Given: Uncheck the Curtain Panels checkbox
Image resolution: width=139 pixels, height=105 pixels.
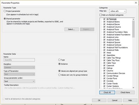Looking at the screenshot, I should click(x=104, y=84).
